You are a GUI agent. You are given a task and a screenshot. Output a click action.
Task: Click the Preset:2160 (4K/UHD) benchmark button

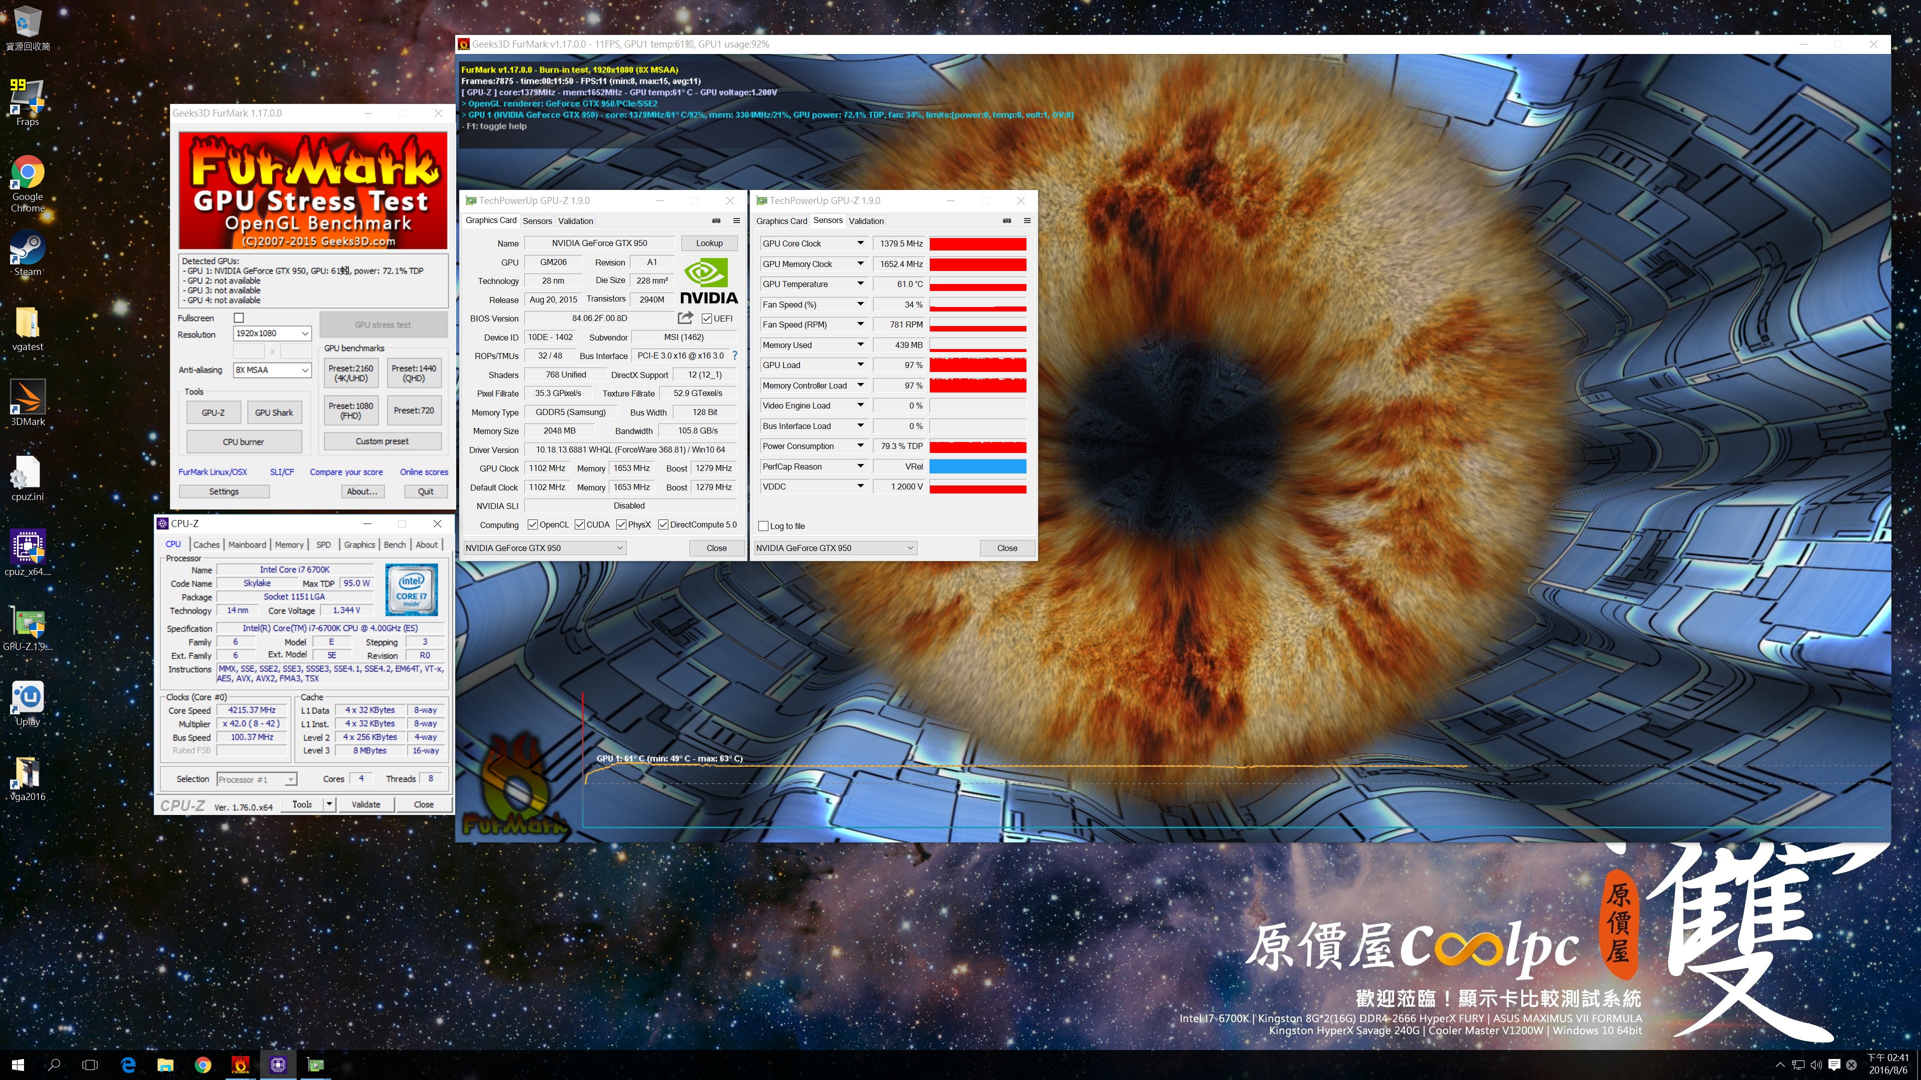click(x=351, y=372)
